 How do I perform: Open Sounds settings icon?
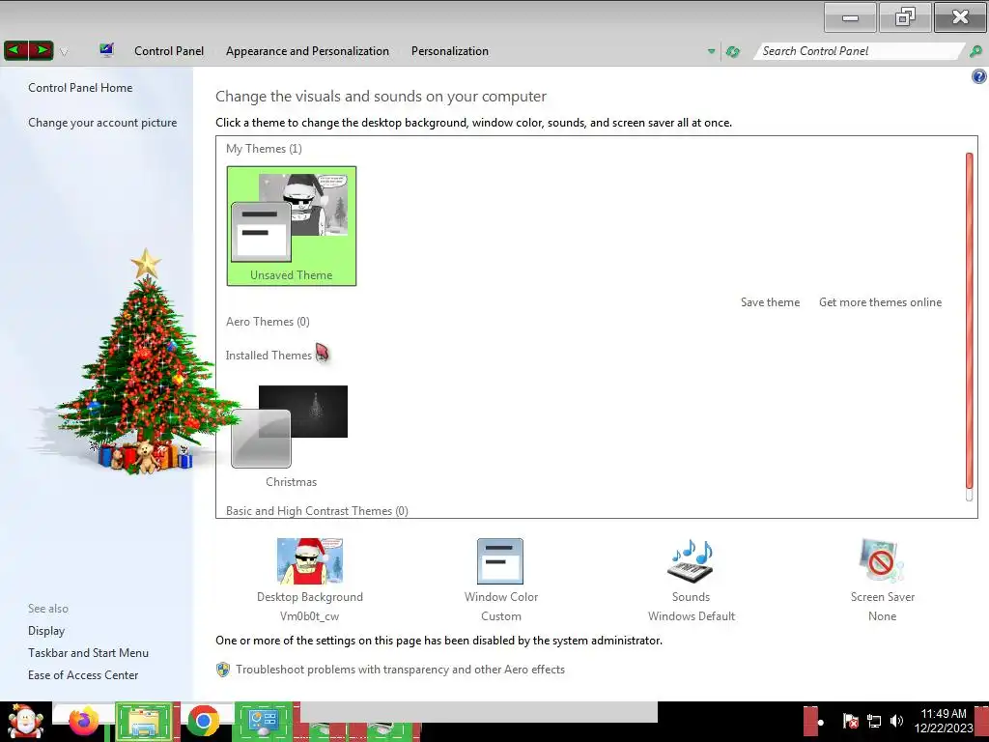pyautogui.click(x=691, y=561)
